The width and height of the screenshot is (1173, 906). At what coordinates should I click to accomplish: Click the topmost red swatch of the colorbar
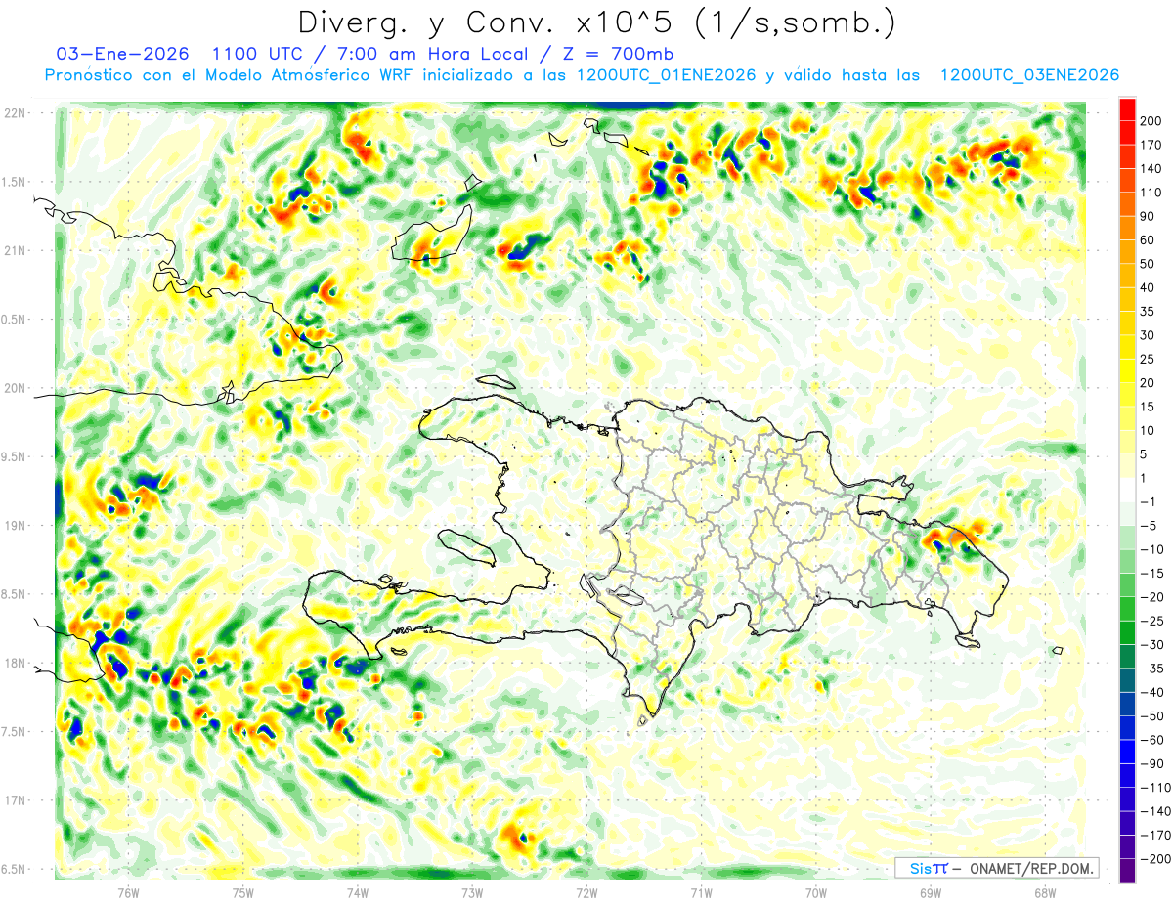tap(1127, 109)
